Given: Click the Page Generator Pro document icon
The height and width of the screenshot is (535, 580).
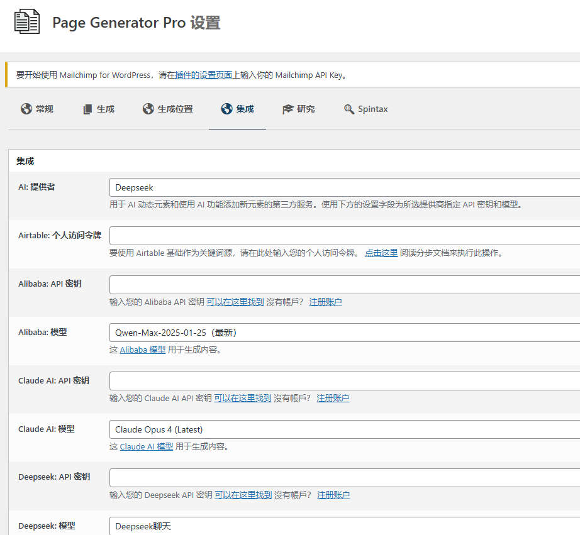Looking at the screenshot, I should [x=26, y=22].
